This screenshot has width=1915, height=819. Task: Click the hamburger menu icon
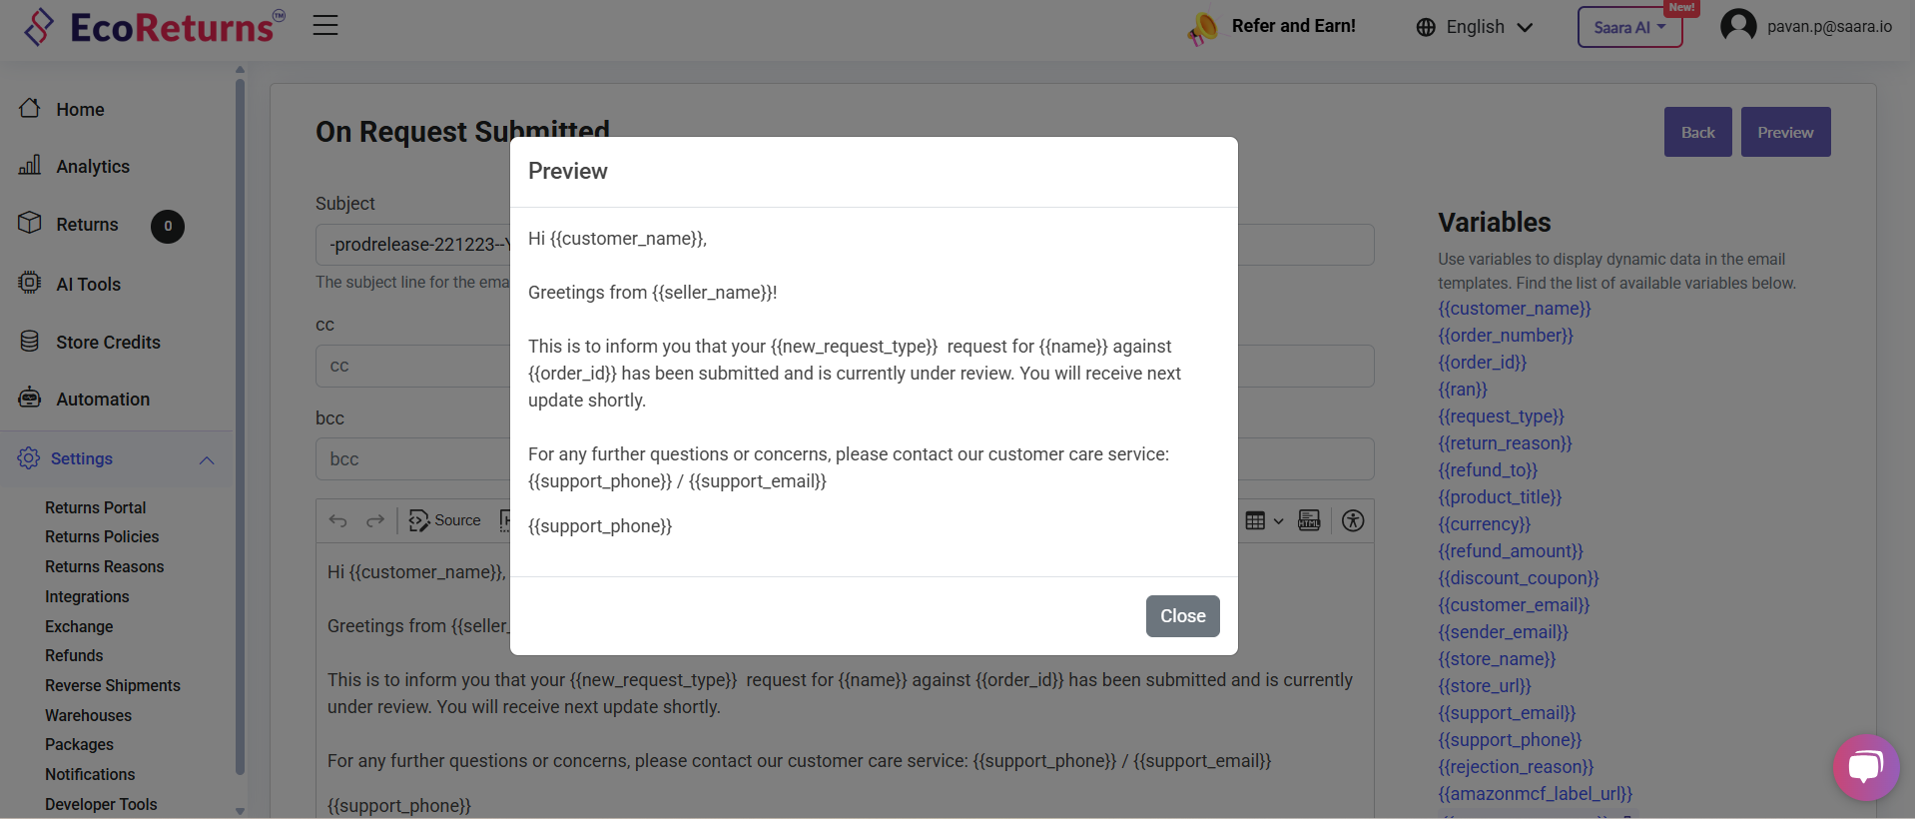click(x=325, y=26)
